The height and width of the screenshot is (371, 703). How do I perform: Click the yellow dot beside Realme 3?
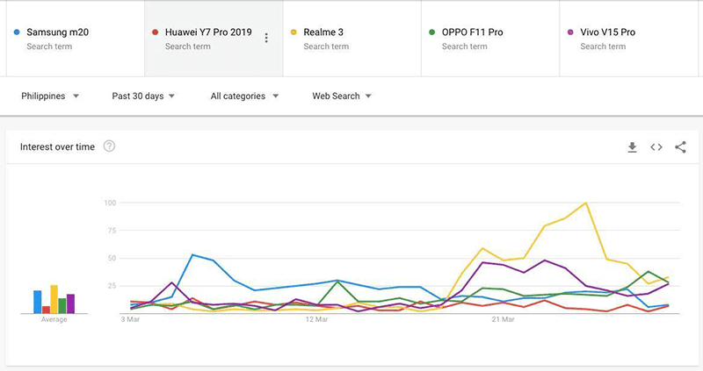(294, 32)
